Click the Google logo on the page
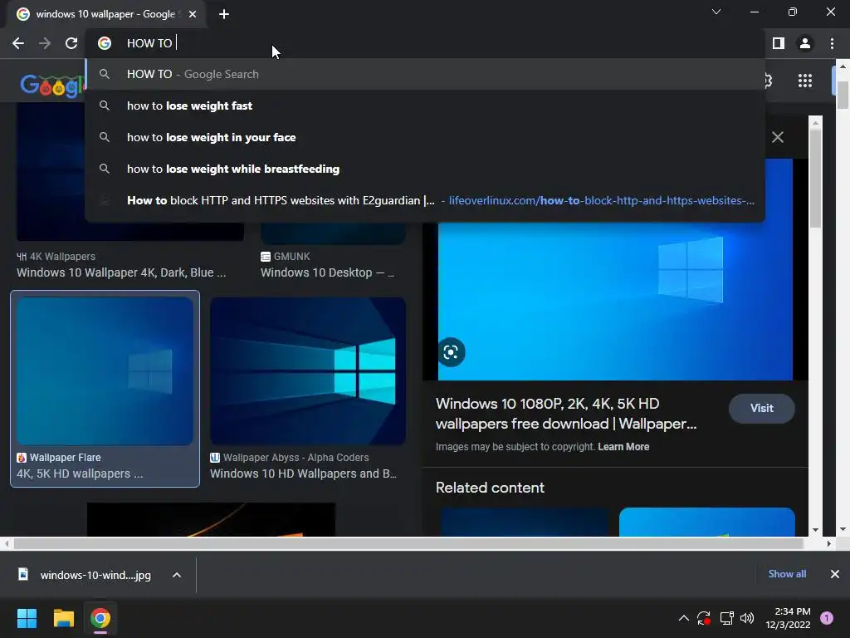Screen dimensions: 850x638 click(x=52, y=86)
